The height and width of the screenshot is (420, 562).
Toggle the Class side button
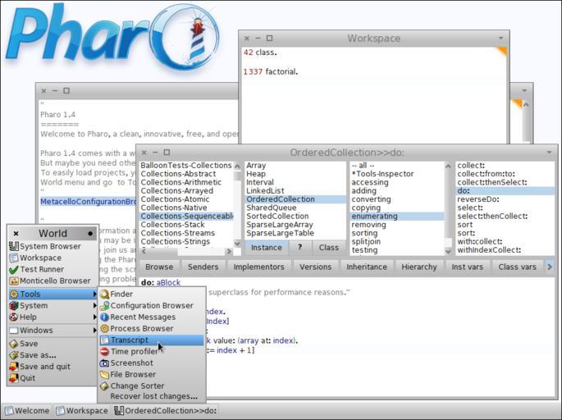pos(329,248)
